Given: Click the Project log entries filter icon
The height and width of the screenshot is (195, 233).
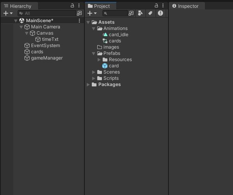Looking at the screenshot, I should click(160, 13).
